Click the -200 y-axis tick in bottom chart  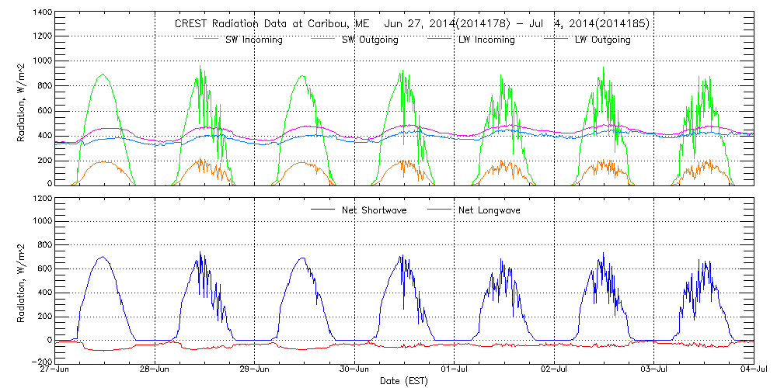39,362
